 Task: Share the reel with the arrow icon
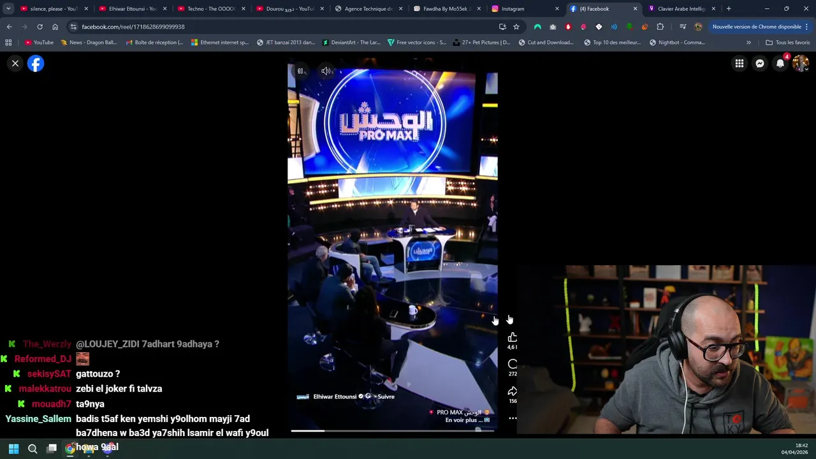513,391
